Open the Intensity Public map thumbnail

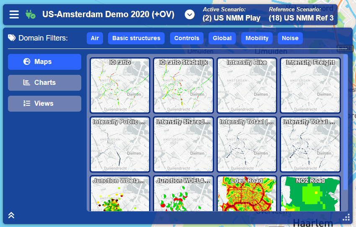pyautogui.click(x=120, y=144)
